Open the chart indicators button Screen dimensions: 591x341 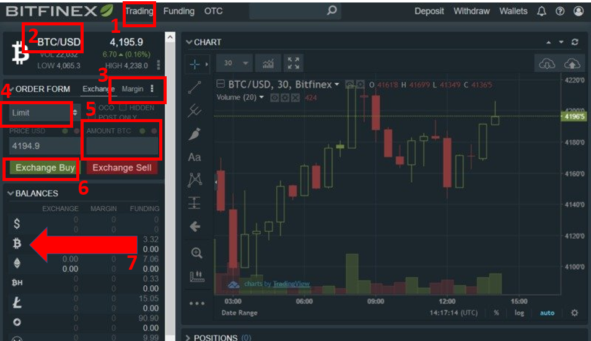268,63
